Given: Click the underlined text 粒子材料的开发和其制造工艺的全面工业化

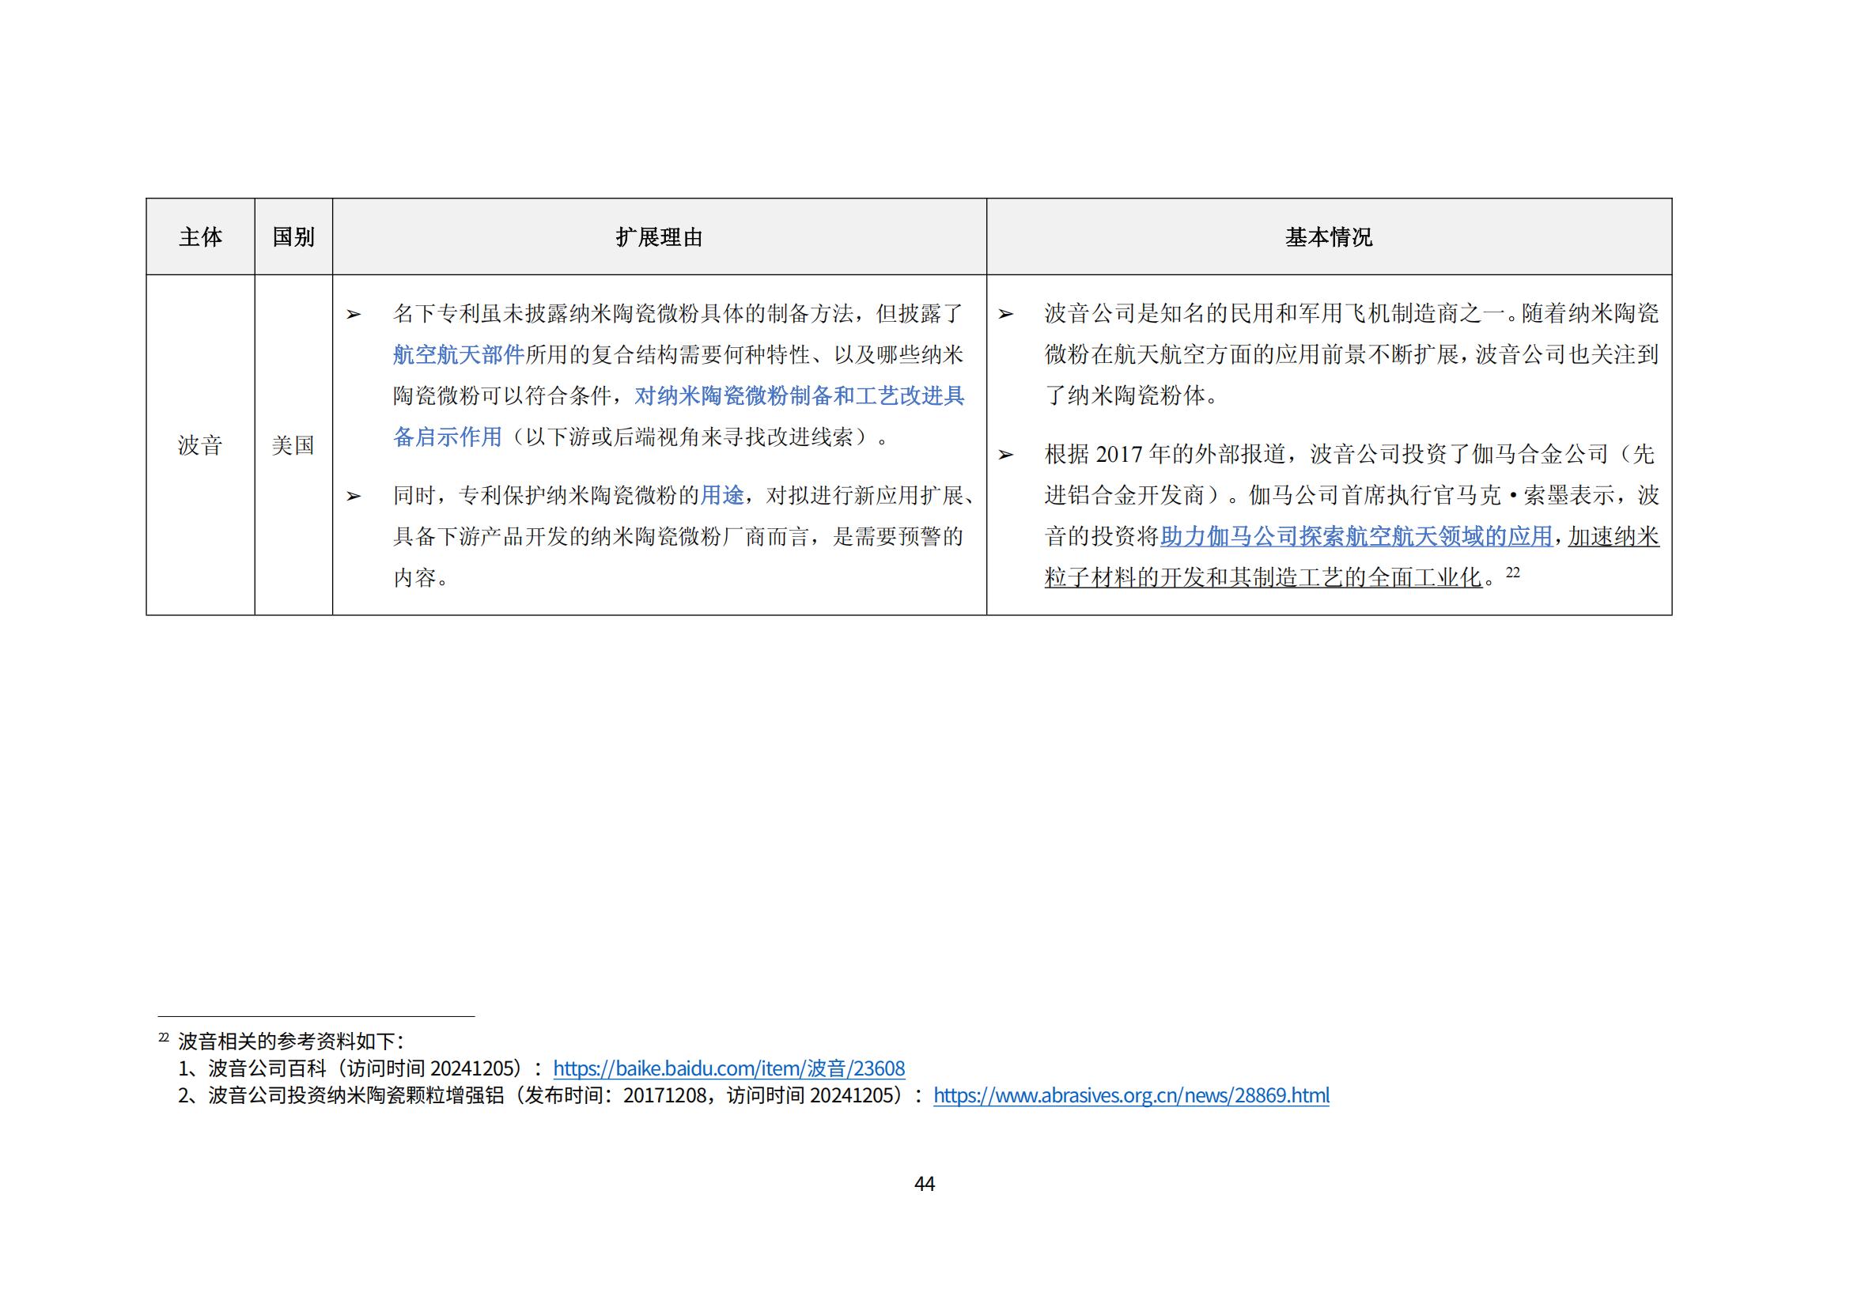Looking at the screenshot, I should coord(1263,577).
